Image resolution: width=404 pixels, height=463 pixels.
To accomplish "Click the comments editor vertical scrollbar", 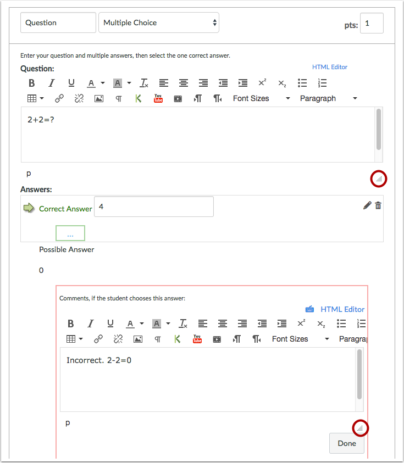I will tap(359, 374).
